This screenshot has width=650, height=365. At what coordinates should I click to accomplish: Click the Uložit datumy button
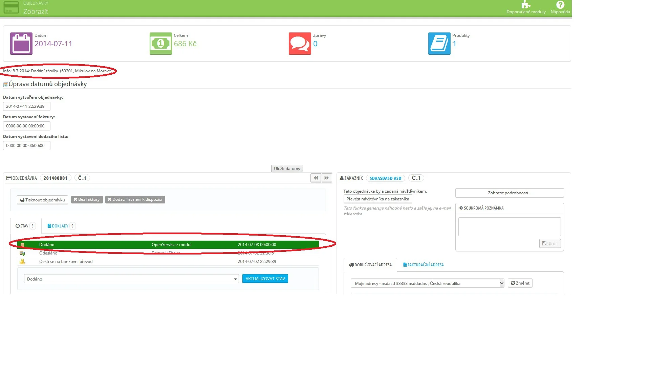click(287, 168)
